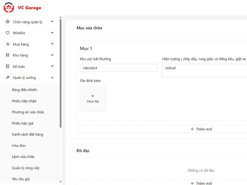The width and height of the screenshot is (247, 185).
Task: Click Thêm mới under Mục sửa chữa
Action: click(201, 129)
